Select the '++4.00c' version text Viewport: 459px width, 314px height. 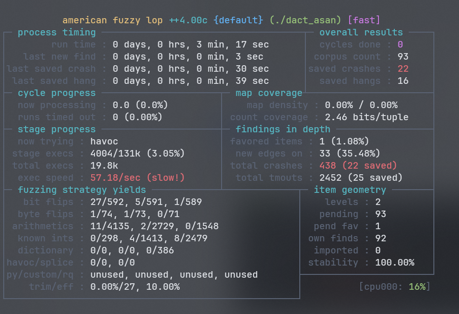188,20
